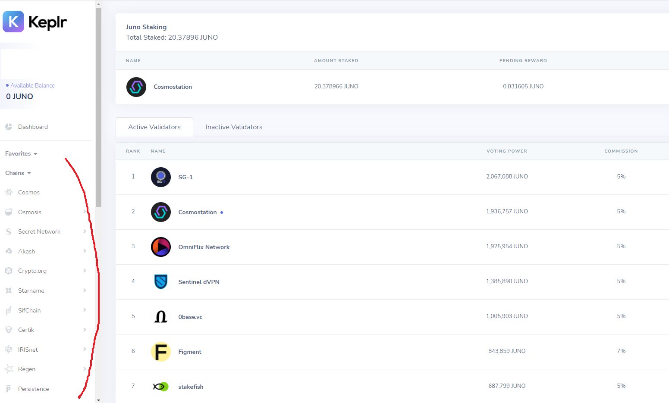This screenshot has width=669, height=403.
Task: Click staked amount 20.378966 JUNO
Action: coord(336,86)
